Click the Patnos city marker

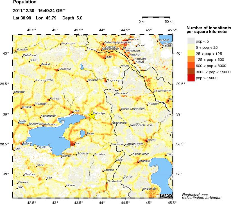coord(49,100)
